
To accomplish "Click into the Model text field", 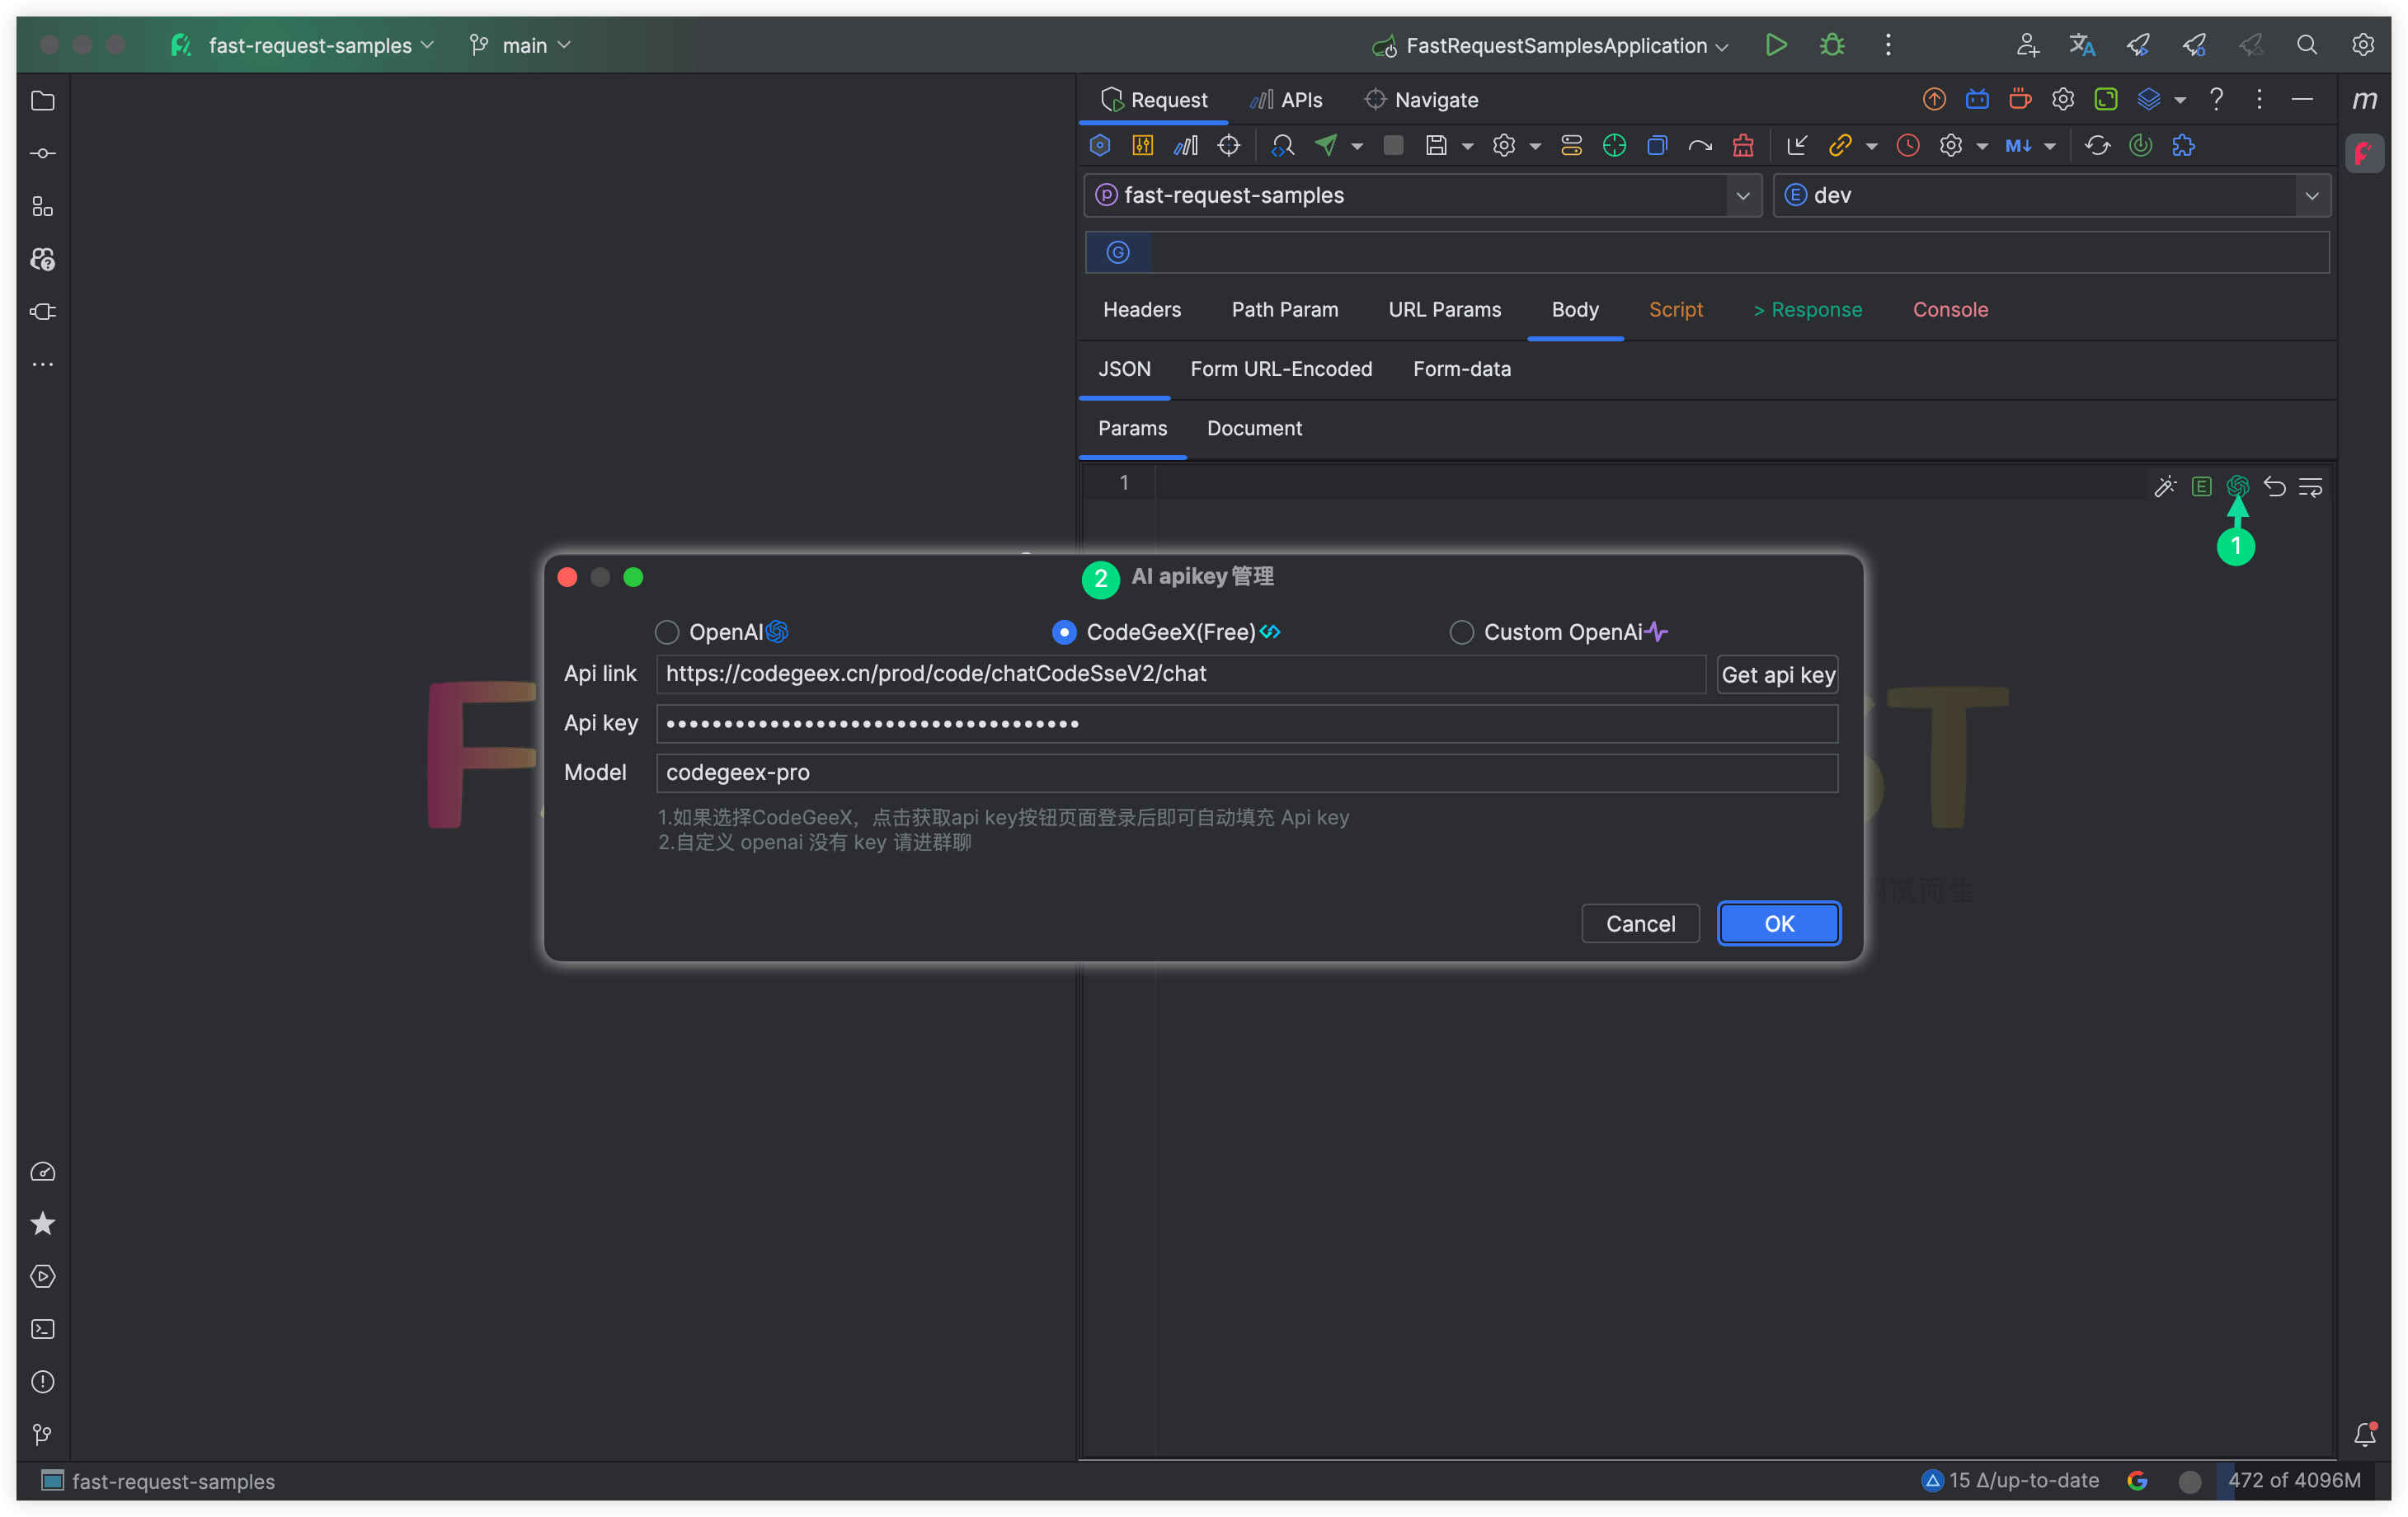I will pos(1246,773).
